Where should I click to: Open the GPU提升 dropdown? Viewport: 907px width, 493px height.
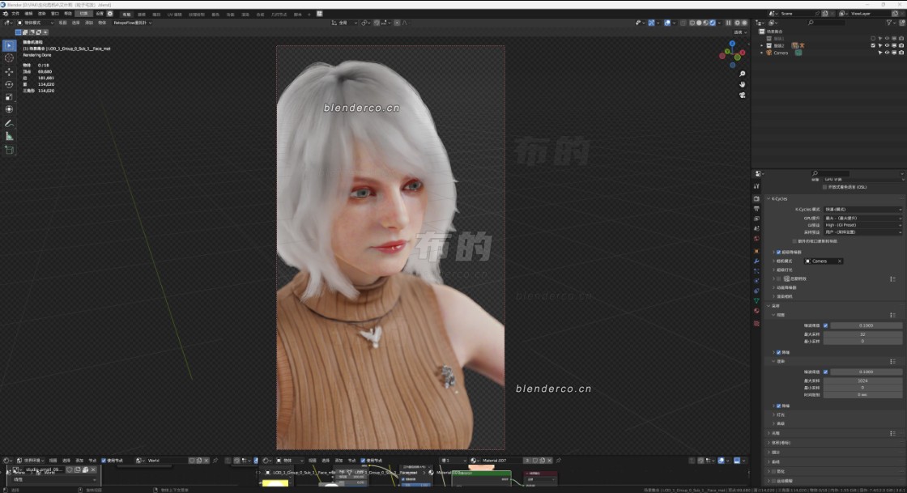(862, 218)
